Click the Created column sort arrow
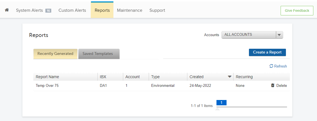 click(x=229, y=77)
